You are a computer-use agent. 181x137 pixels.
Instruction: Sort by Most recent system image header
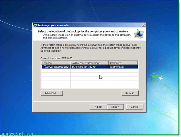coord(89,63)
